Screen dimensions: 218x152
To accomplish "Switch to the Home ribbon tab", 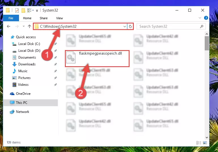I will click(27, 18).
